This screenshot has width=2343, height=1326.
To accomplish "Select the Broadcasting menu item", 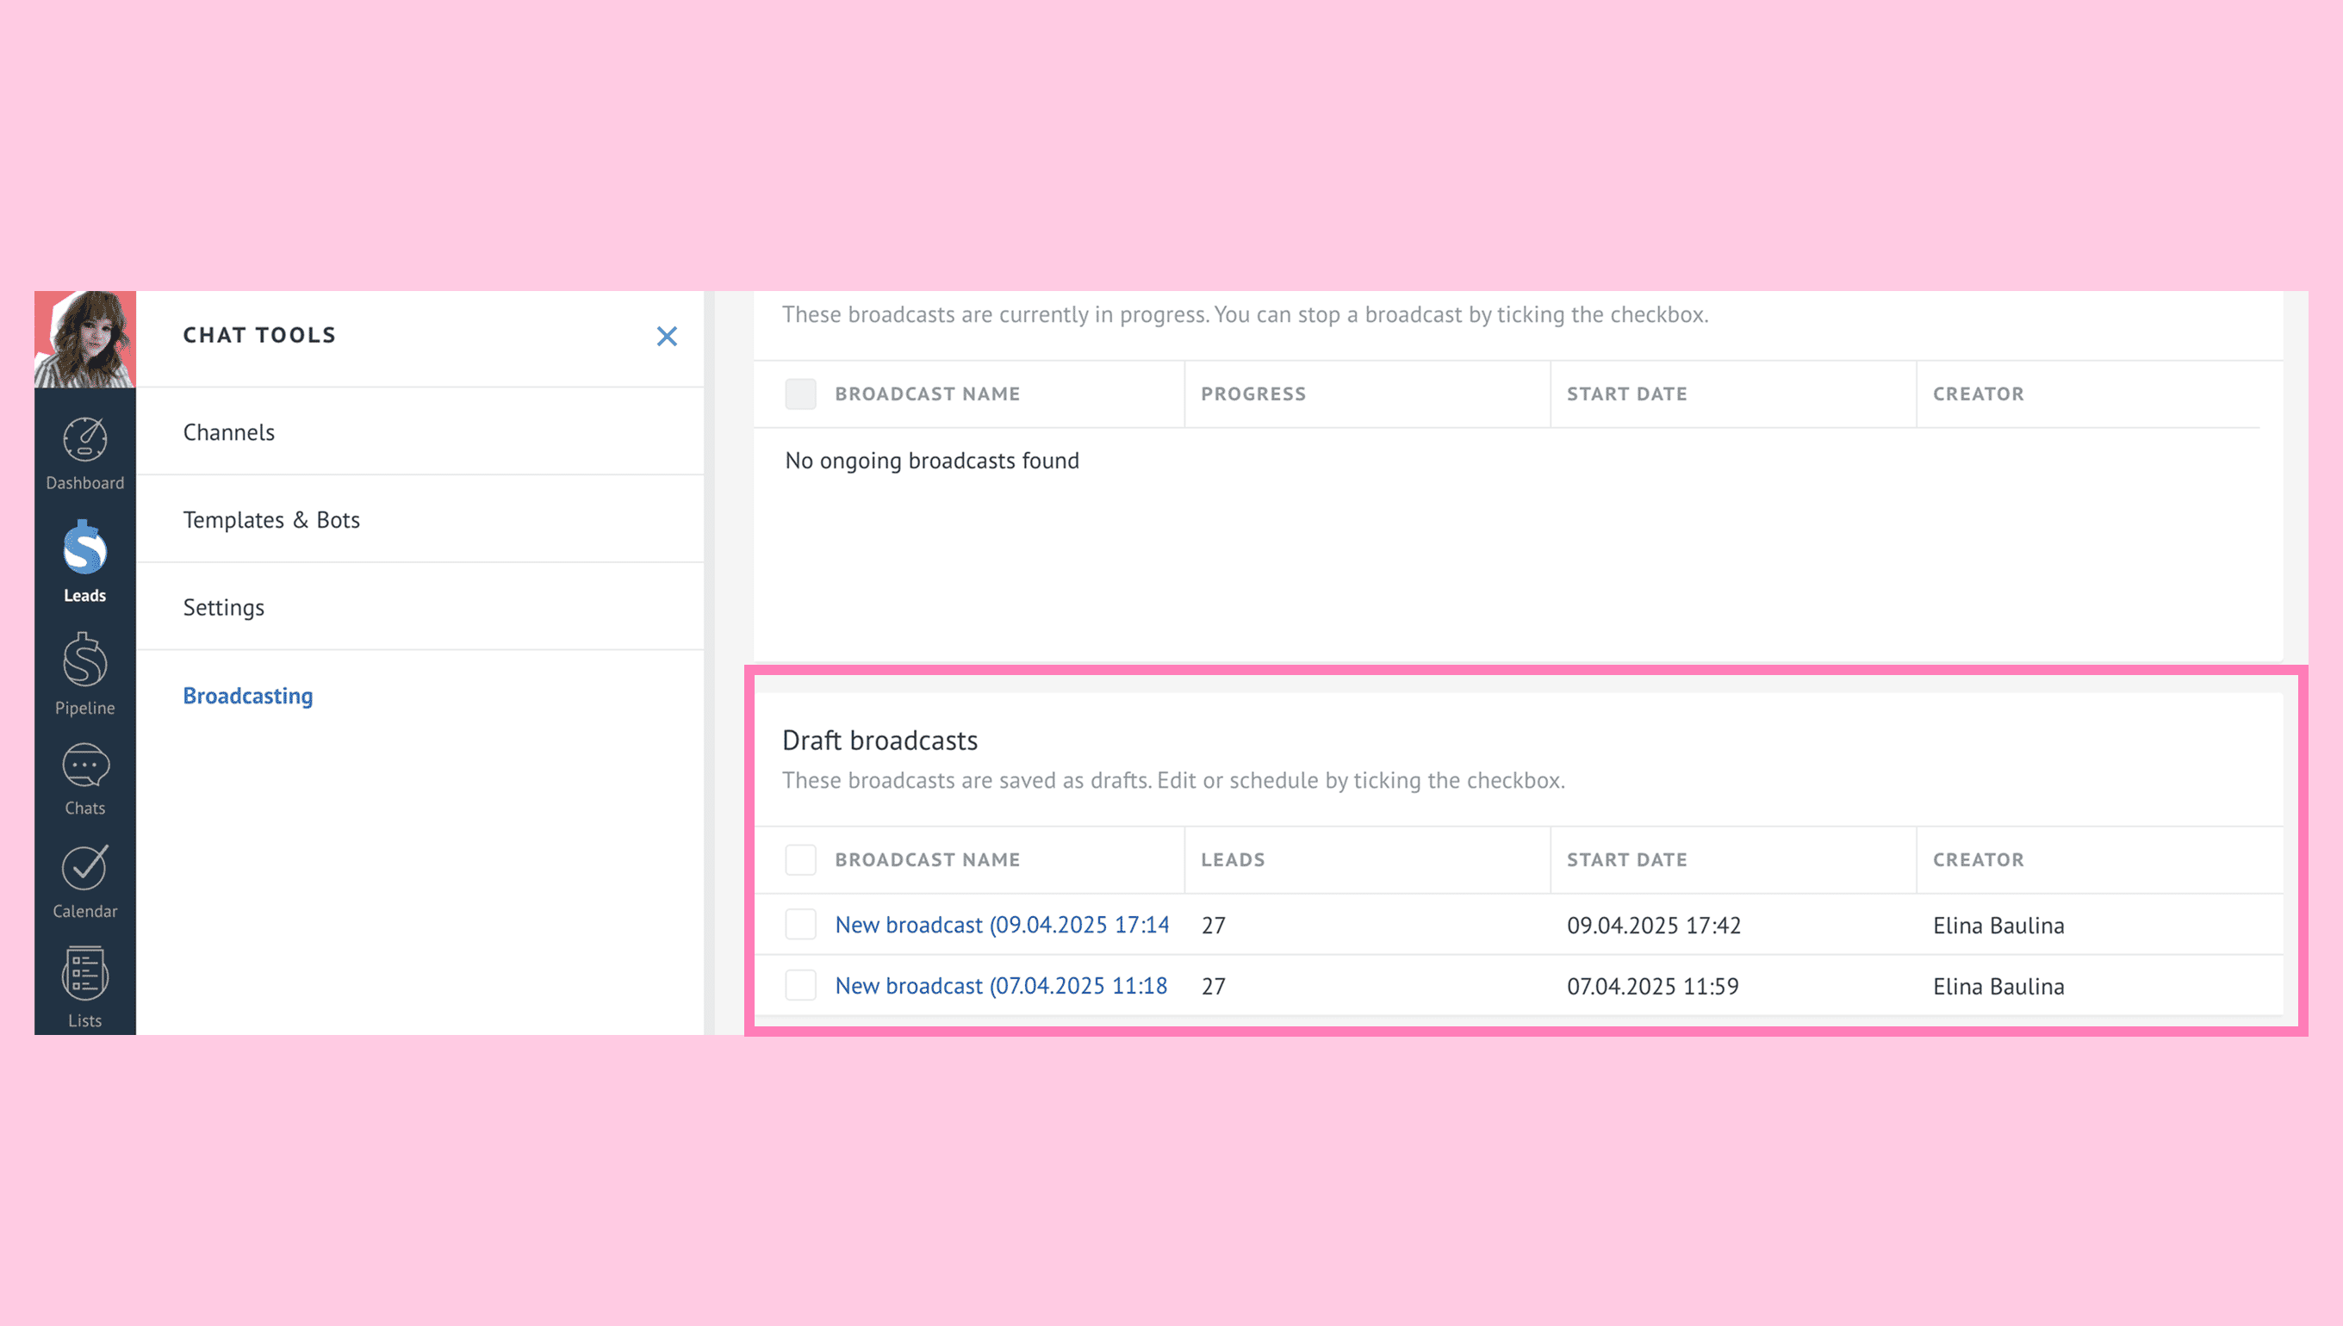I will [248, 695].
